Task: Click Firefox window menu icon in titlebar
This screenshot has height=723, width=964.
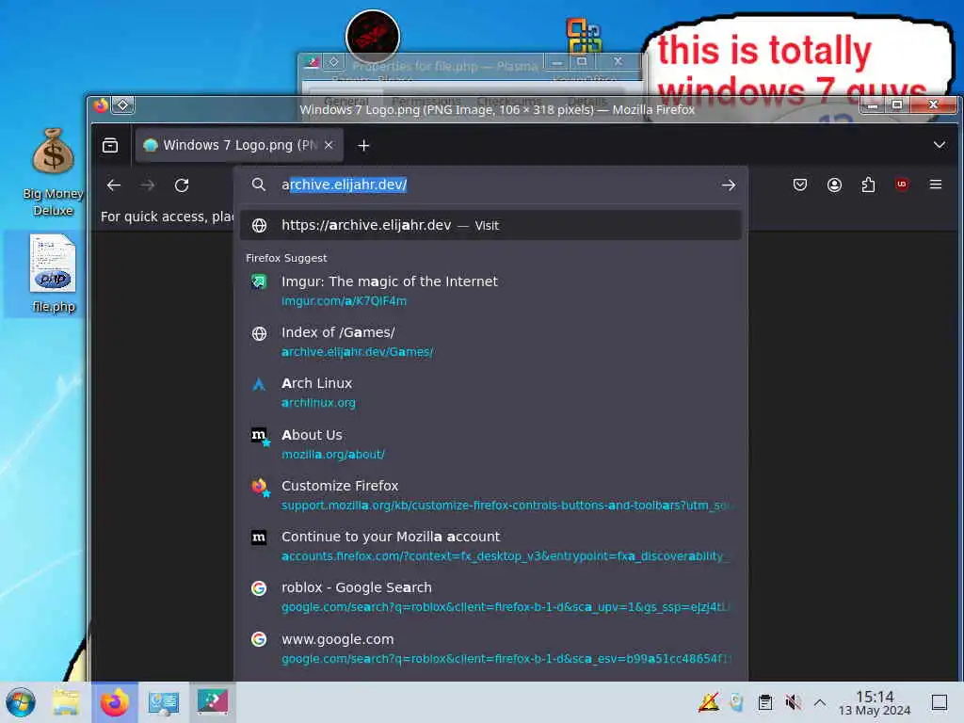Action: point(101,105)
